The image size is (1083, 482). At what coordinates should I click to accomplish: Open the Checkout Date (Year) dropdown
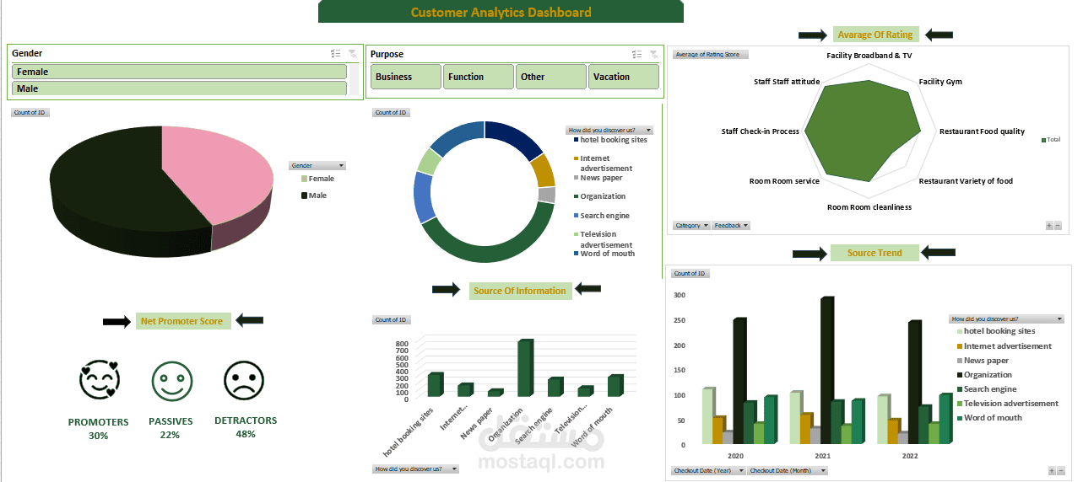point(708,471)
